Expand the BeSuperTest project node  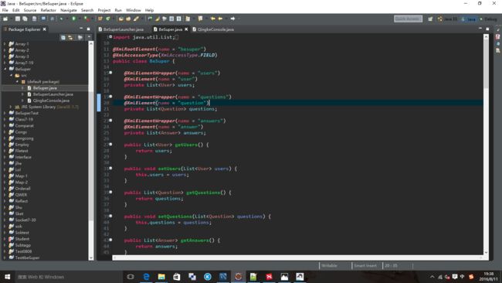[5, 113]
